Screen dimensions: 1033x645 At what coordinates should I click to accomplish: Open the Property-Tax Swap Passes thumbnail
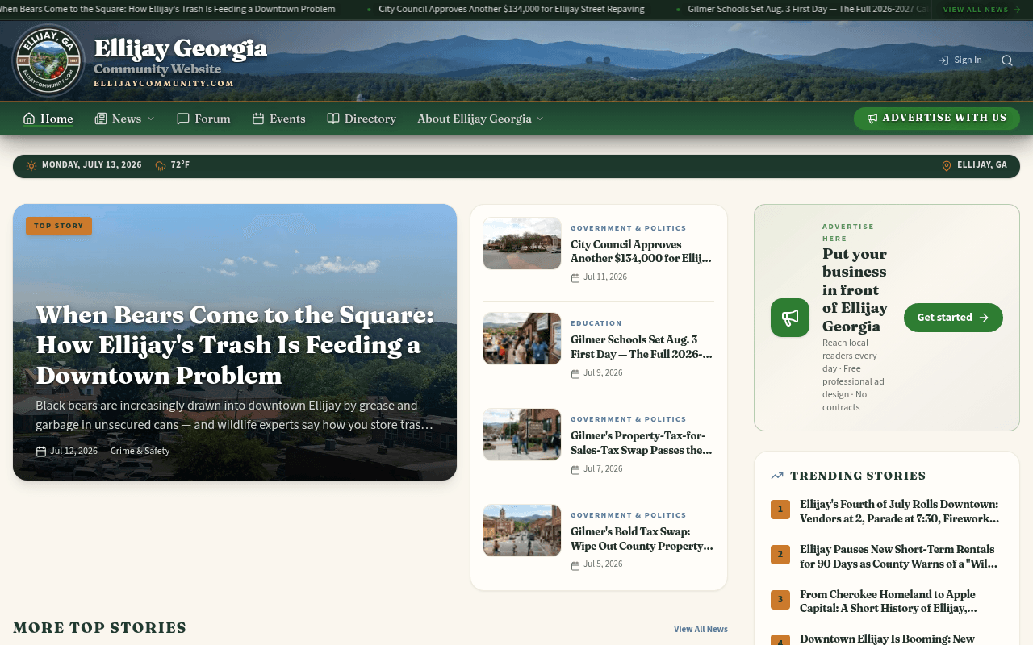click(x=522, y=435)
